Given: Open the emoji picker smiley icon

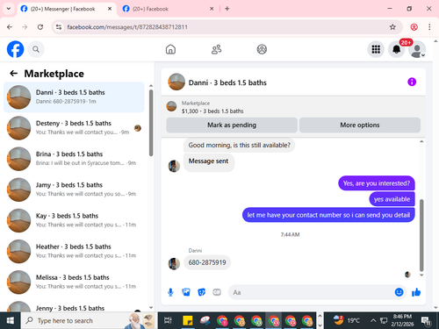Looking at the screenshot, I should click(399, 292).
